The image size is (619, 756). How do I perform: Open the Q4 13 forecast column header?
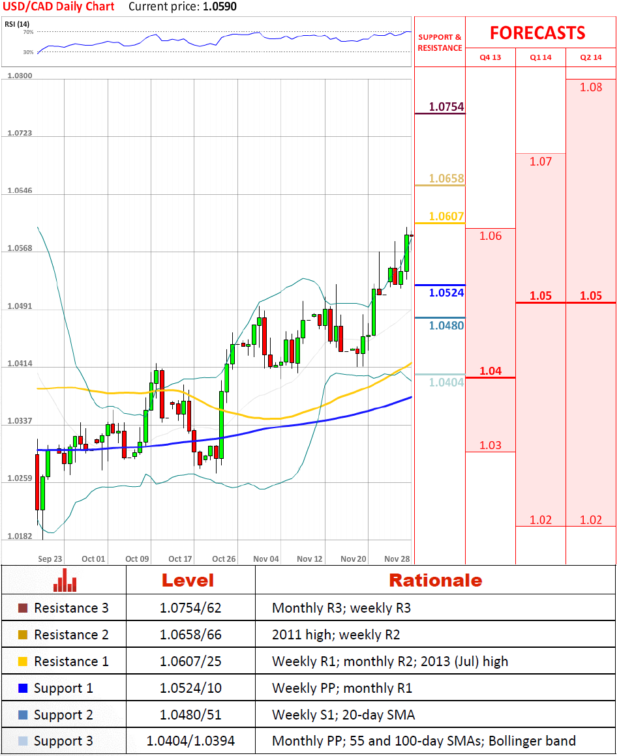click(x=490, y=57)
